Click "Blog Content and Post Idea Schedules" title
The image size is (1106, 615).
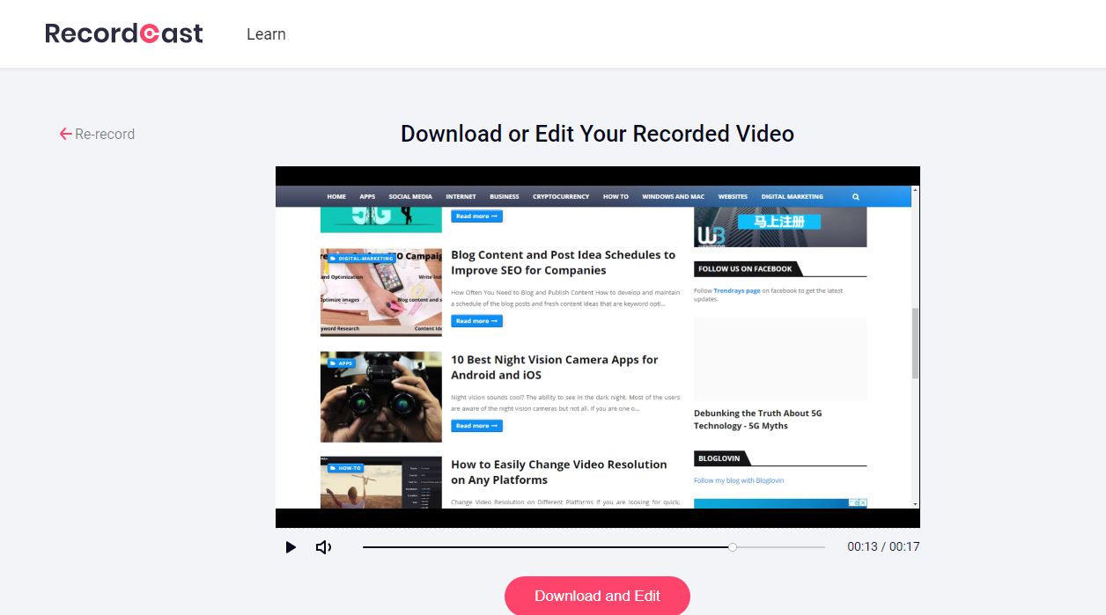point(564,262)
